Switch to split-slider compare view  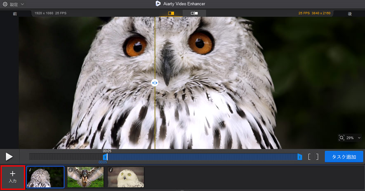[x=171, y=13]
